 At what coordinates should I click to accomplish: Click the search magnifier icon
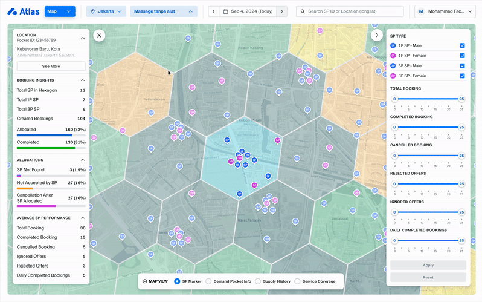(x=303, y=11)
